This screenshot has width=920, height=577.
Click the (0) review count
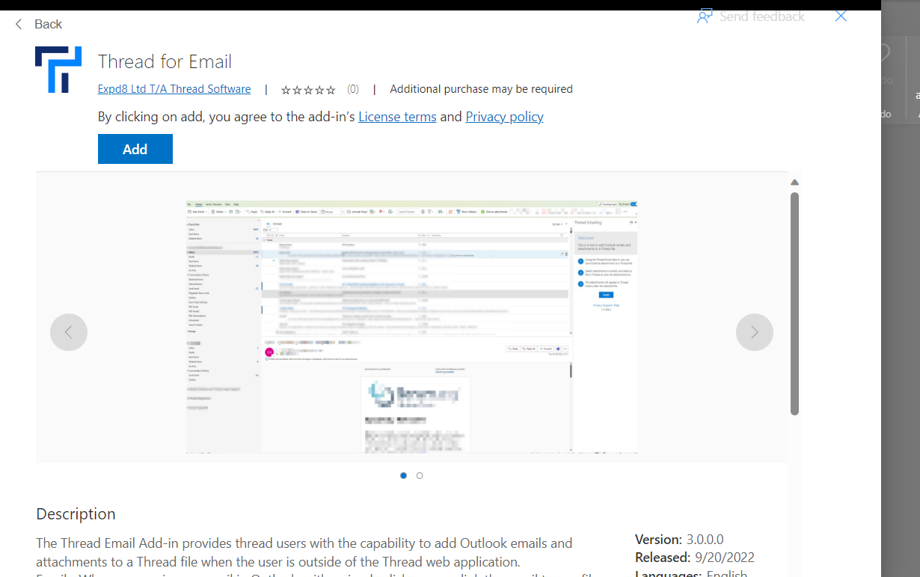coord(353,89)
